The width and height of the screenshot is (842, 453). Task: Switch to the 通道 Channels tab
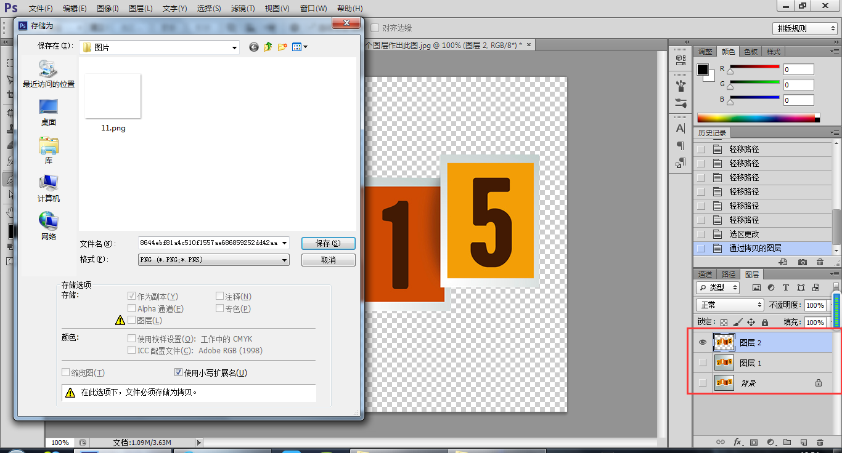pos(705,274)
